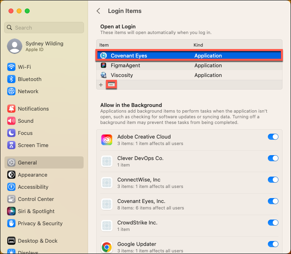Select Focus in the sidebar
Image resolution: width=291 pixels, height=254 pixels.
pos(44,133)
